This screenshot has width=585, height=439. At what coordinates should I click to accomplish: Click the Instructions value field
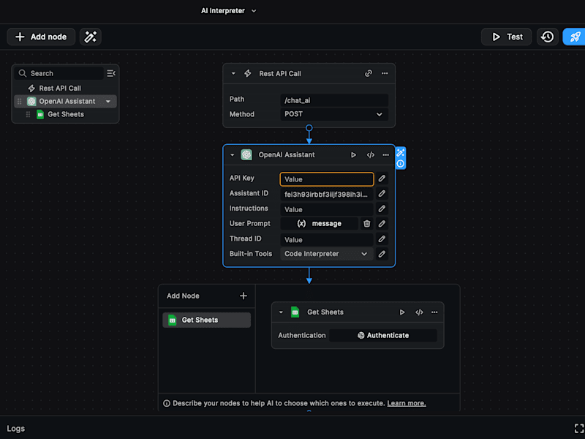click(326, 209)
